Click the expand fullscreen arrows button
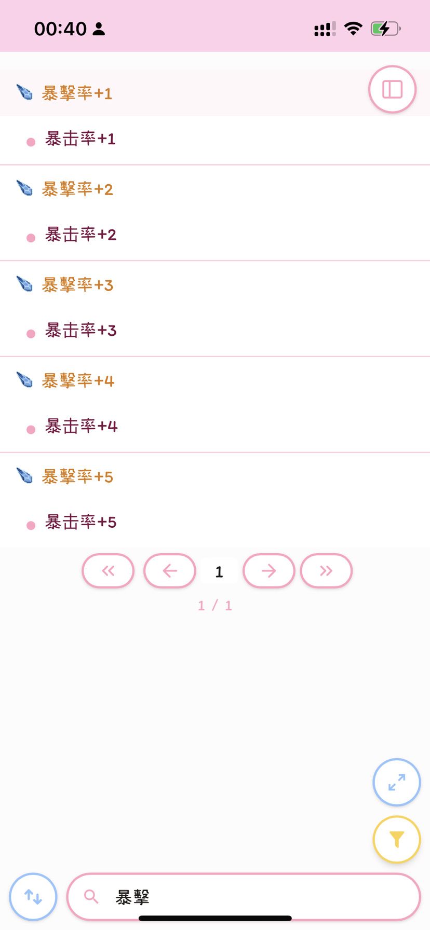The width and height of the screenshot is (430, 930). tap(397, 782)
